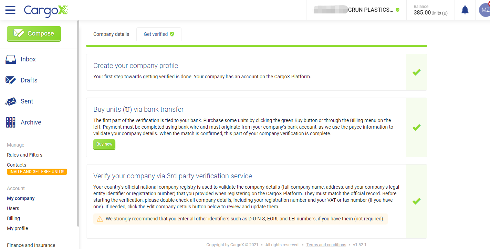Screen dimensions: 490x249
Task: Open the hamburger navigation menu
Action: 10,10
